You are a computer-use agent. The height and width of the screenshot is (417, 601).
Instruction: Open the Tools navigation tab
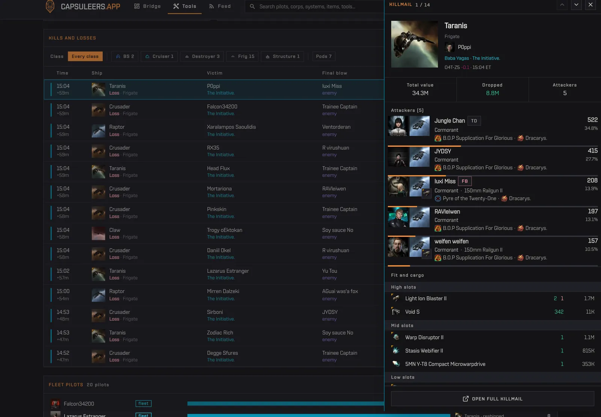[x=184, y=6]
